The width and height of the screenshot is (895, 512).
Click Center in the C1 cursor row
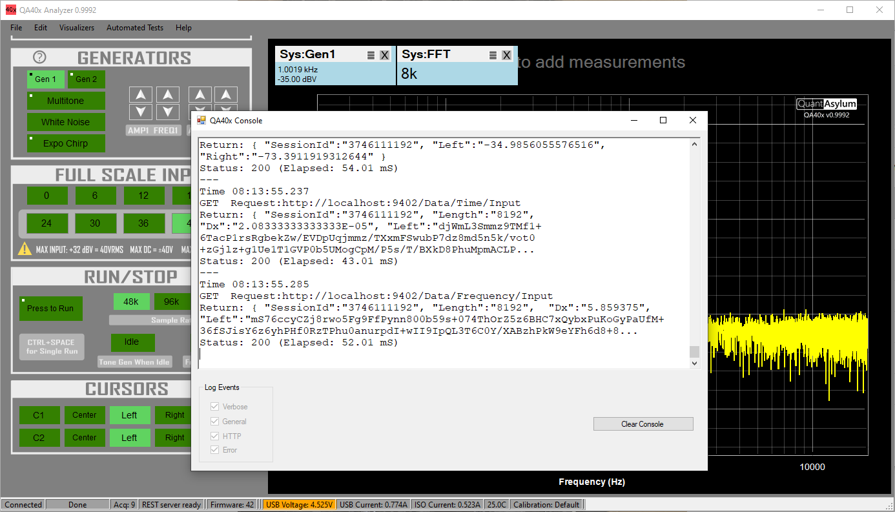pyautogui.click(x=85, y=415)
